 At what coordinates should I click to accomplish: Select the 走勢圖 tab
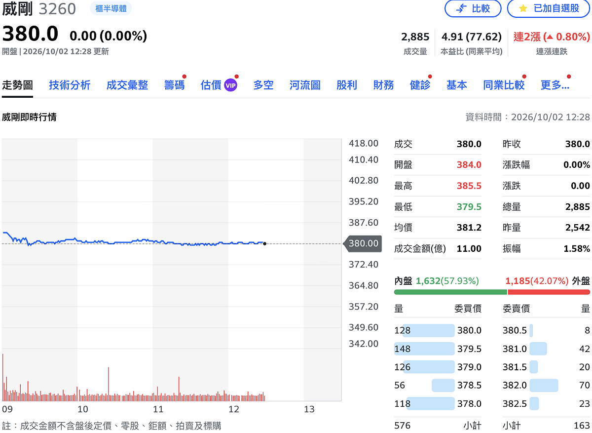(17, 85)
